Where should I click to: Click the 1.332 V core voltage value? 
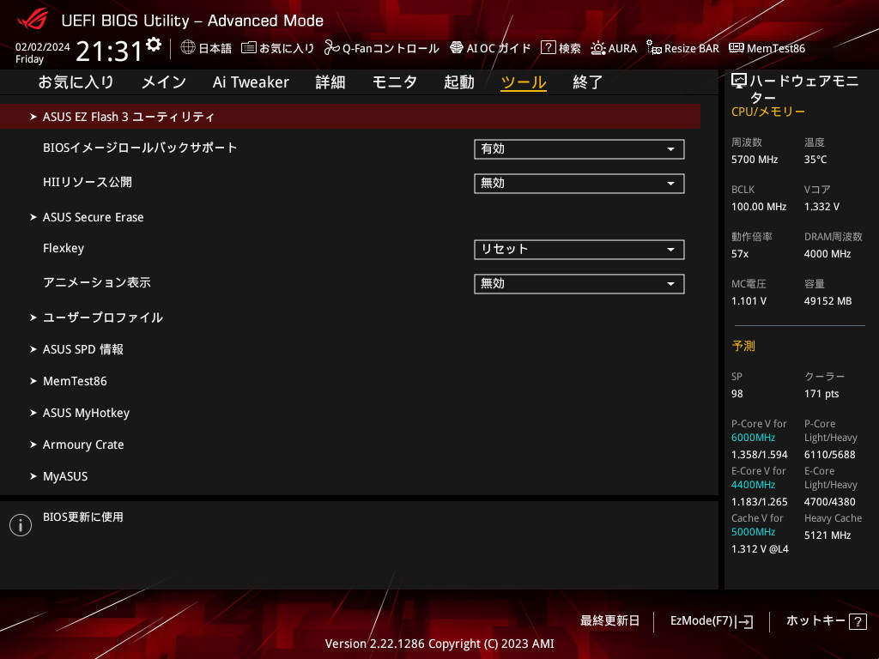pyautogui.click(x=821, y=207)
